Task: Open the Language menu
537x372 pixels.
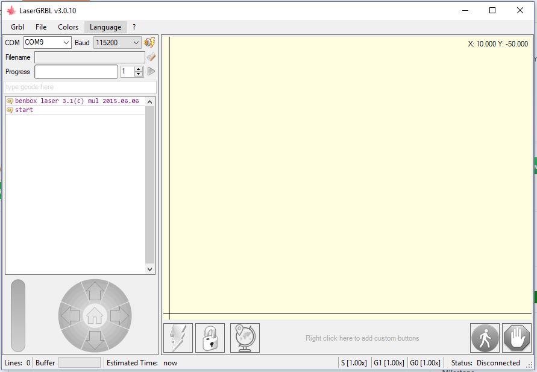Action: [x=105, y=27]
